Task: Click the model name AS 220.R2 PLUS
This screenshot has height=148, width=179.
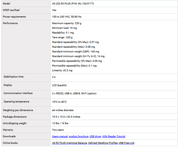Action: point(73,4)
